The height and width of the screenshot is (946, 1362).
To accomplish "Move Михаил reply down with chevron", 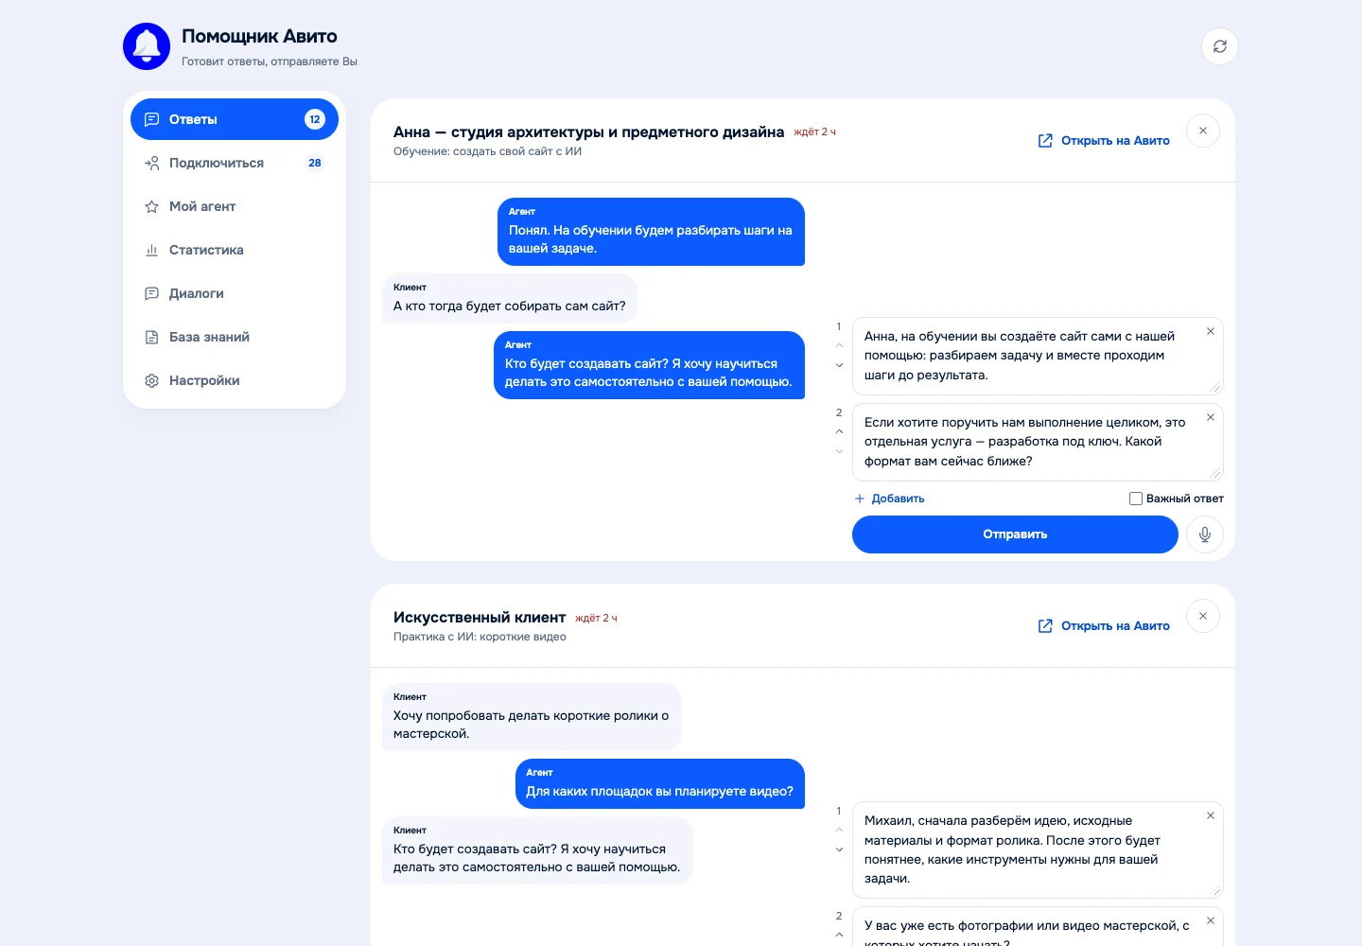I will [x=839, y=850].
